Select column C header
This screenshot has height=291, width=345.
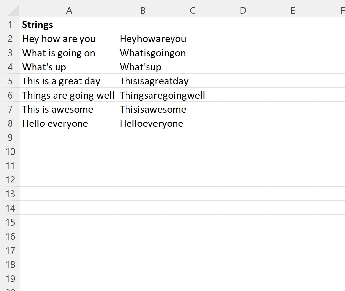[x=193, y=11]
